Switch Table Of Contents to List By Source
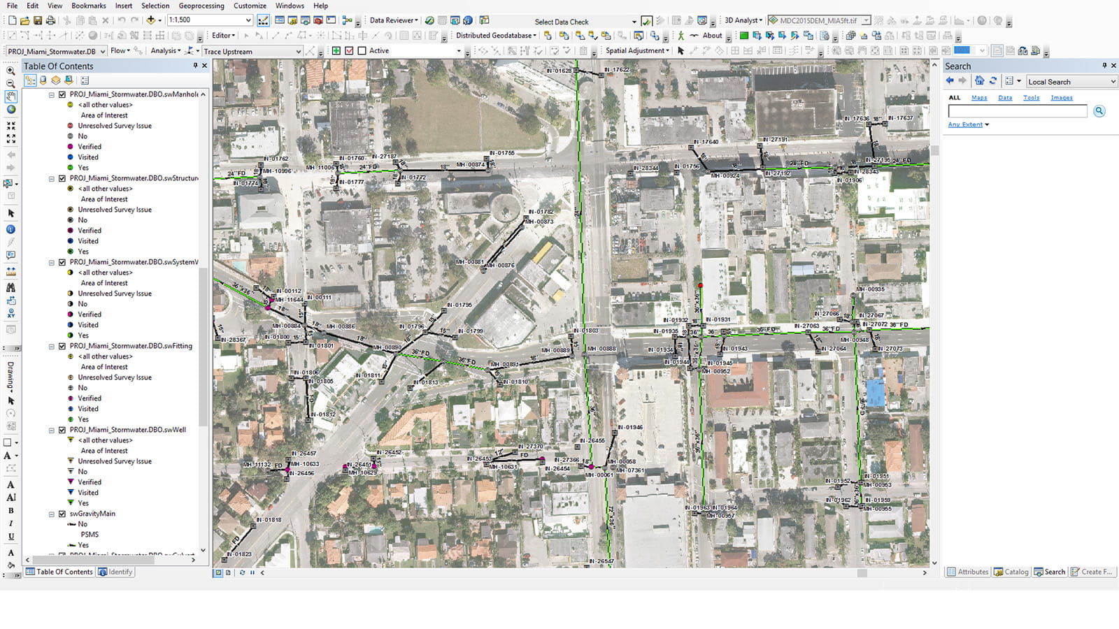This screenshot has height=629, width=1119. [43, 80]
